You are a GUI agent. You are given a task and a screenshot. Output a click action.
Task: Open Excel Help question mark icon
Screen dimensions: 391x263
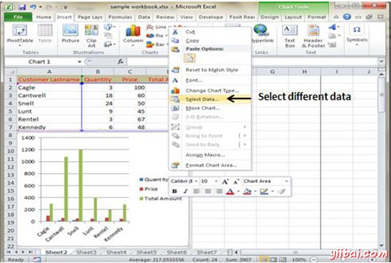[x=346, y=17]
